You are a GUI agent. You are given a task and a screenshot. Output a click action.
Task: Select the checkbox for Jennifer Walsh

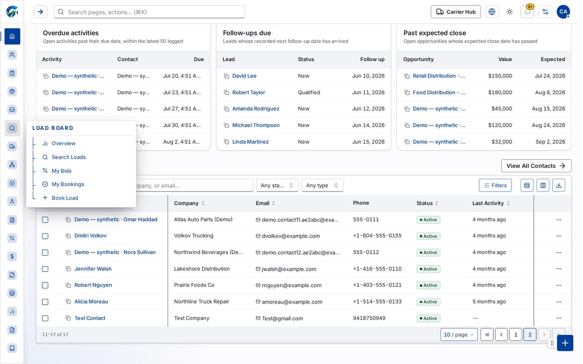(45, 269)
